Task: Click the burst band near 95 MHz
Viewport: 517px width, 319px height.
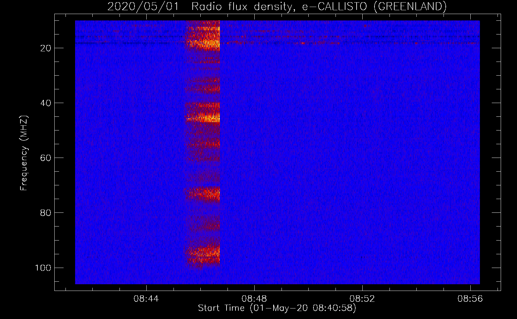Action: [203, 254]
